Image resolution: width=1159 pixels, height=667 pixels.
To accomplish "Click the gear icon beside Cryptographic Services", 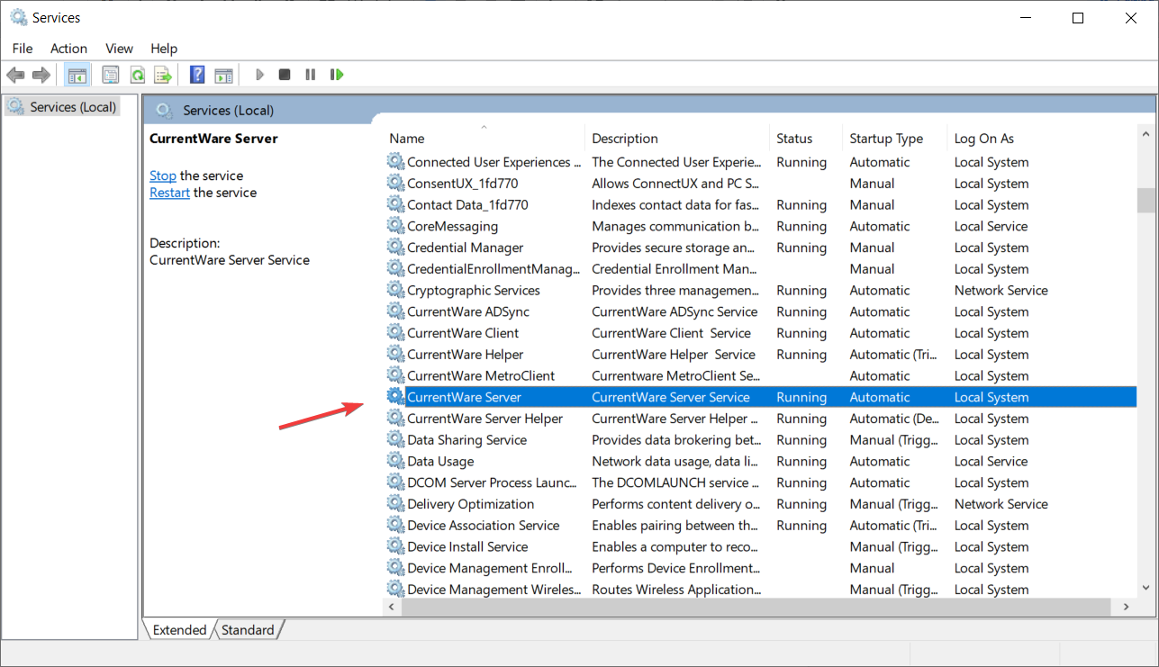I will click(x=395, y=290).
